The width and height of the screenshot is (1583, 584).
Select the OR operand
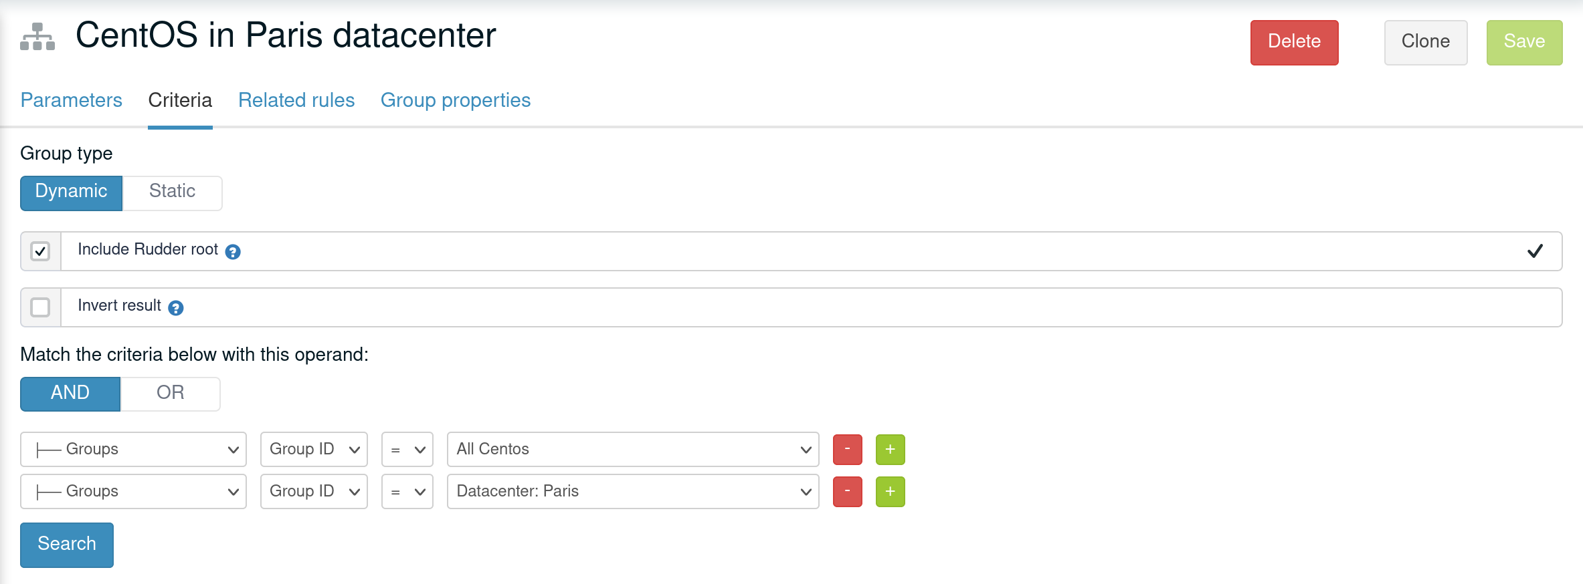coord(170,394)
